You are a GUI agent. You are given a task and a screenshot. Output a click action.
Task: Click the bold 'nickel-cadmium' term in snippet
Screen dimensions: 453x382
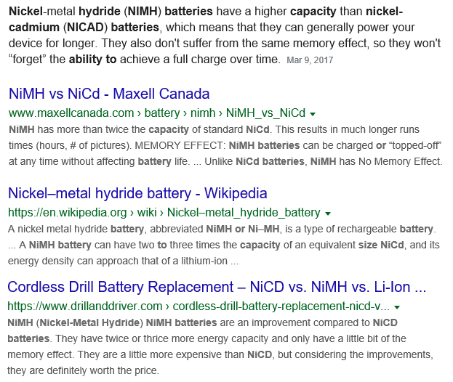[206, 20]
